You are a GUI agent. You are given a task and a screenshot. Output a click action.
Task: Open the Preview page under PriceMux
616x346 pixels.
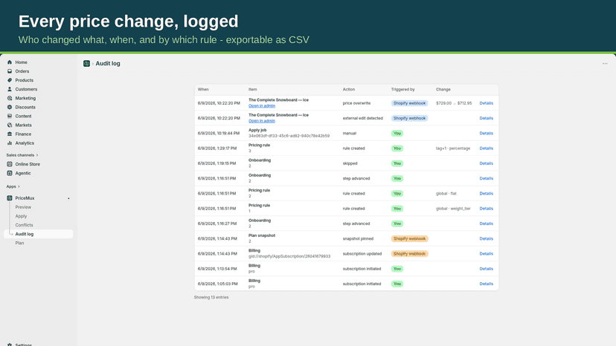pyautogui.click(x=23, y=207)
